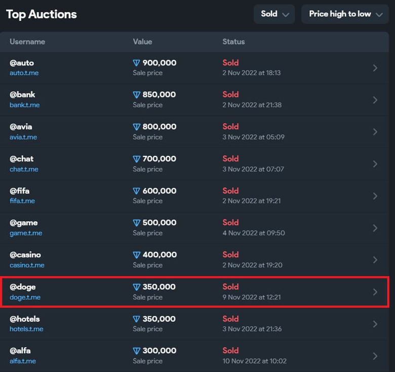Click the TON icon beside 850,000
The height and width of the screenshot is (372, 395).
pyautogui.click(x=136, y=95)
